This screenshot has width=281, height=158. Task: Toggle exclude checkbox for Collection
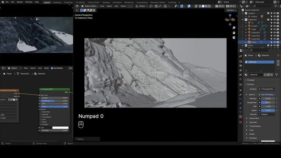(268, 20)
